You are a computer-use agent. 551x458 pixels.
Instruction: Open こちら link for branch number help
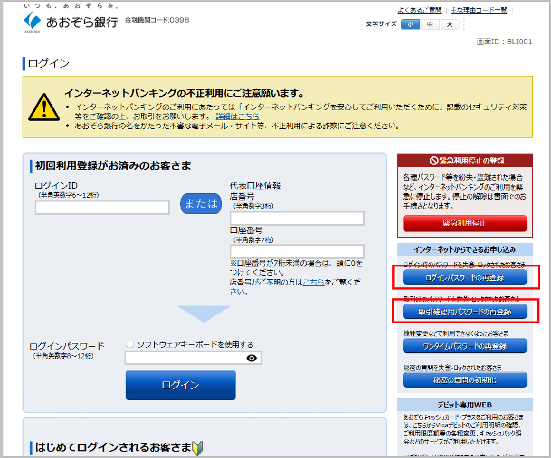point(314,282)
